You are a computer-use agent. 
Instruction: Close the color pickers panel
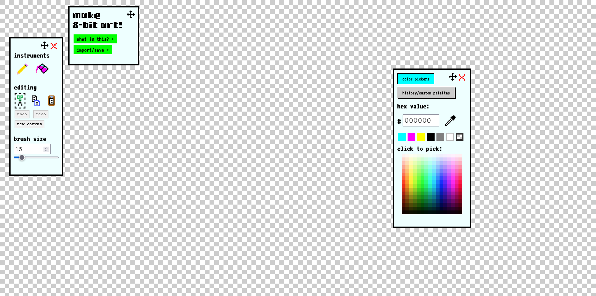(462, 77)
